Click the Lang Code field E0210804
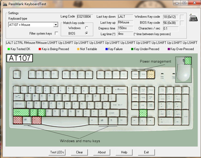 coord(85,17)
